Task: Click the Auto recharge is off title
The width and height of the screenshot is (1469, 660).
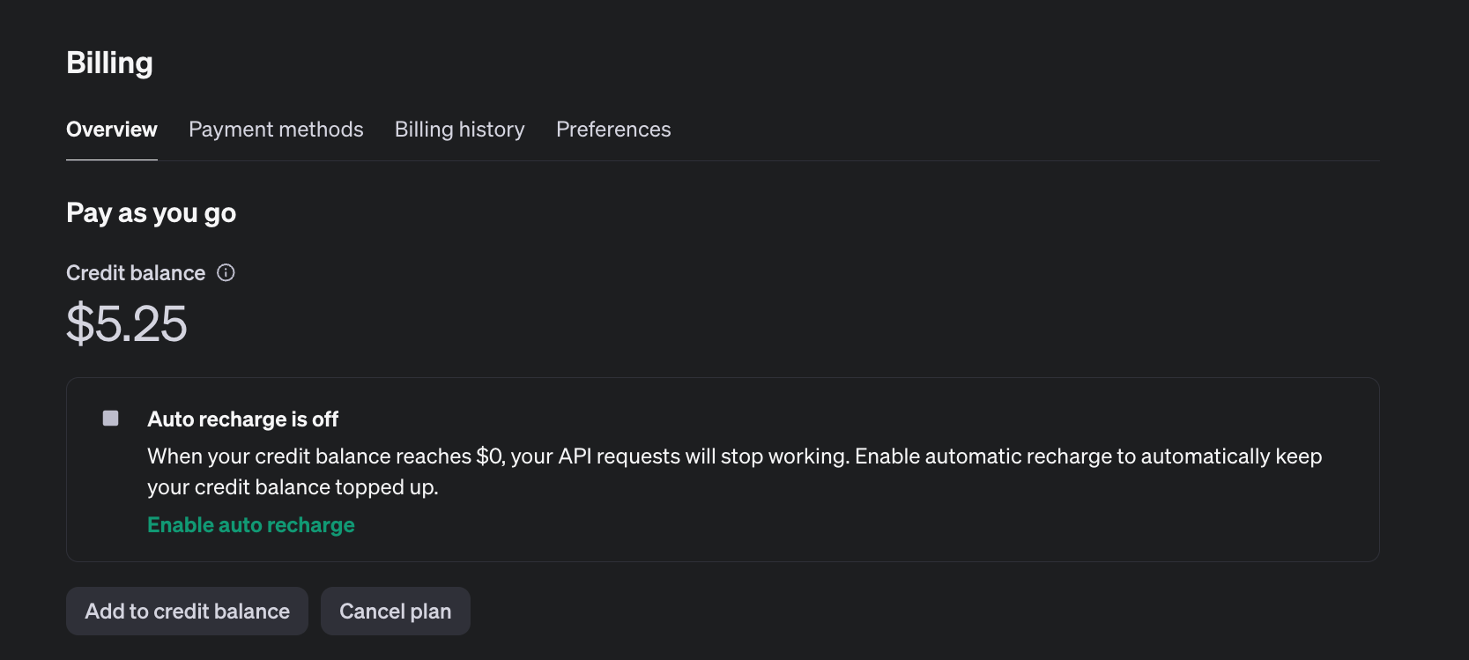Action: (243, 419)
